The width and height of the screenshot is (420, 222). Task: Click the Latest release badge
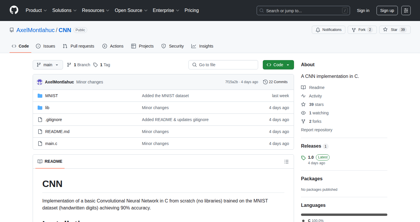[323, 157]
